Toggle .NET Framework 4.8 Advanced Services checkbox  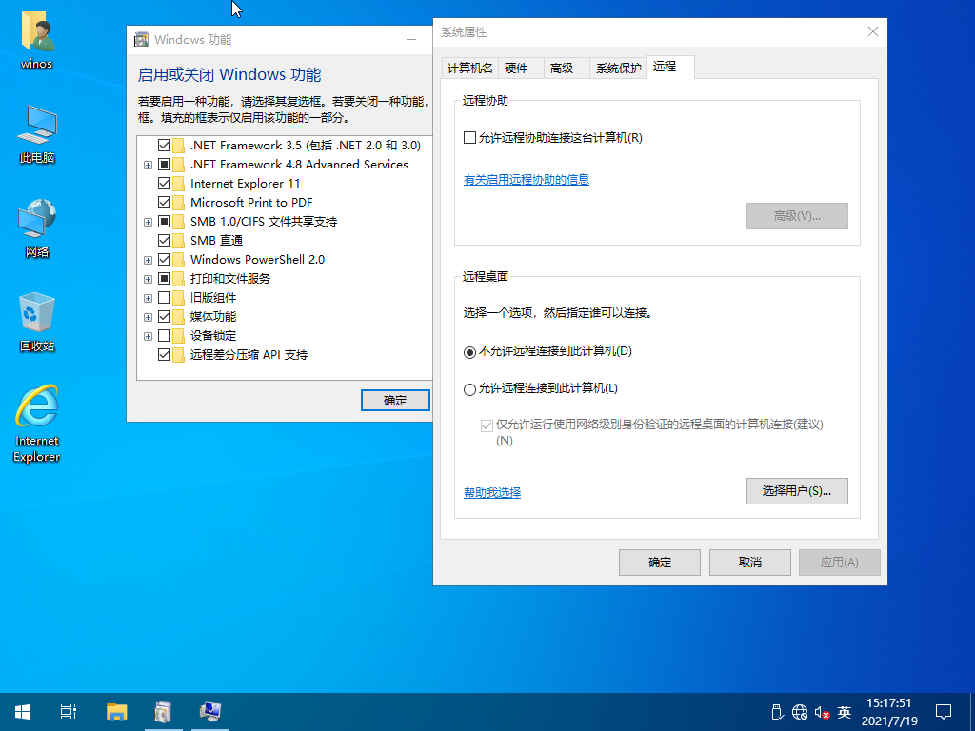[x=164, y=165]
